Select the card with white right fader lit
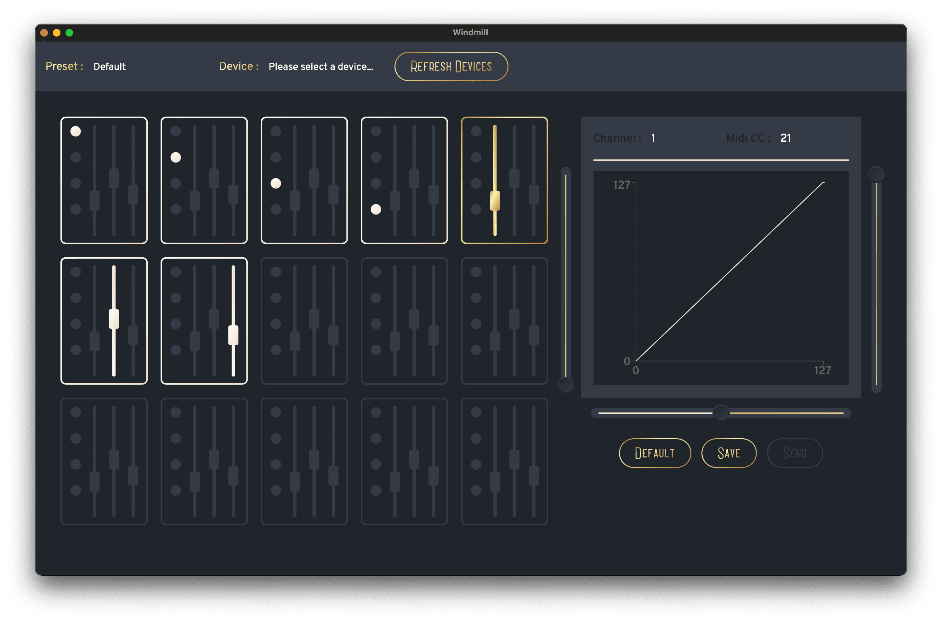 [204, 321]
